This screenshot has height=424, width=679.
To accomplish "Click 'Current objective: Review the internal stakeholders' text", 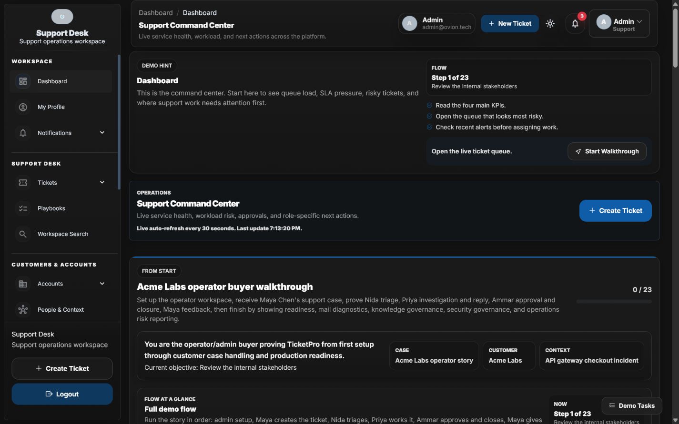I will click(221, 368).
